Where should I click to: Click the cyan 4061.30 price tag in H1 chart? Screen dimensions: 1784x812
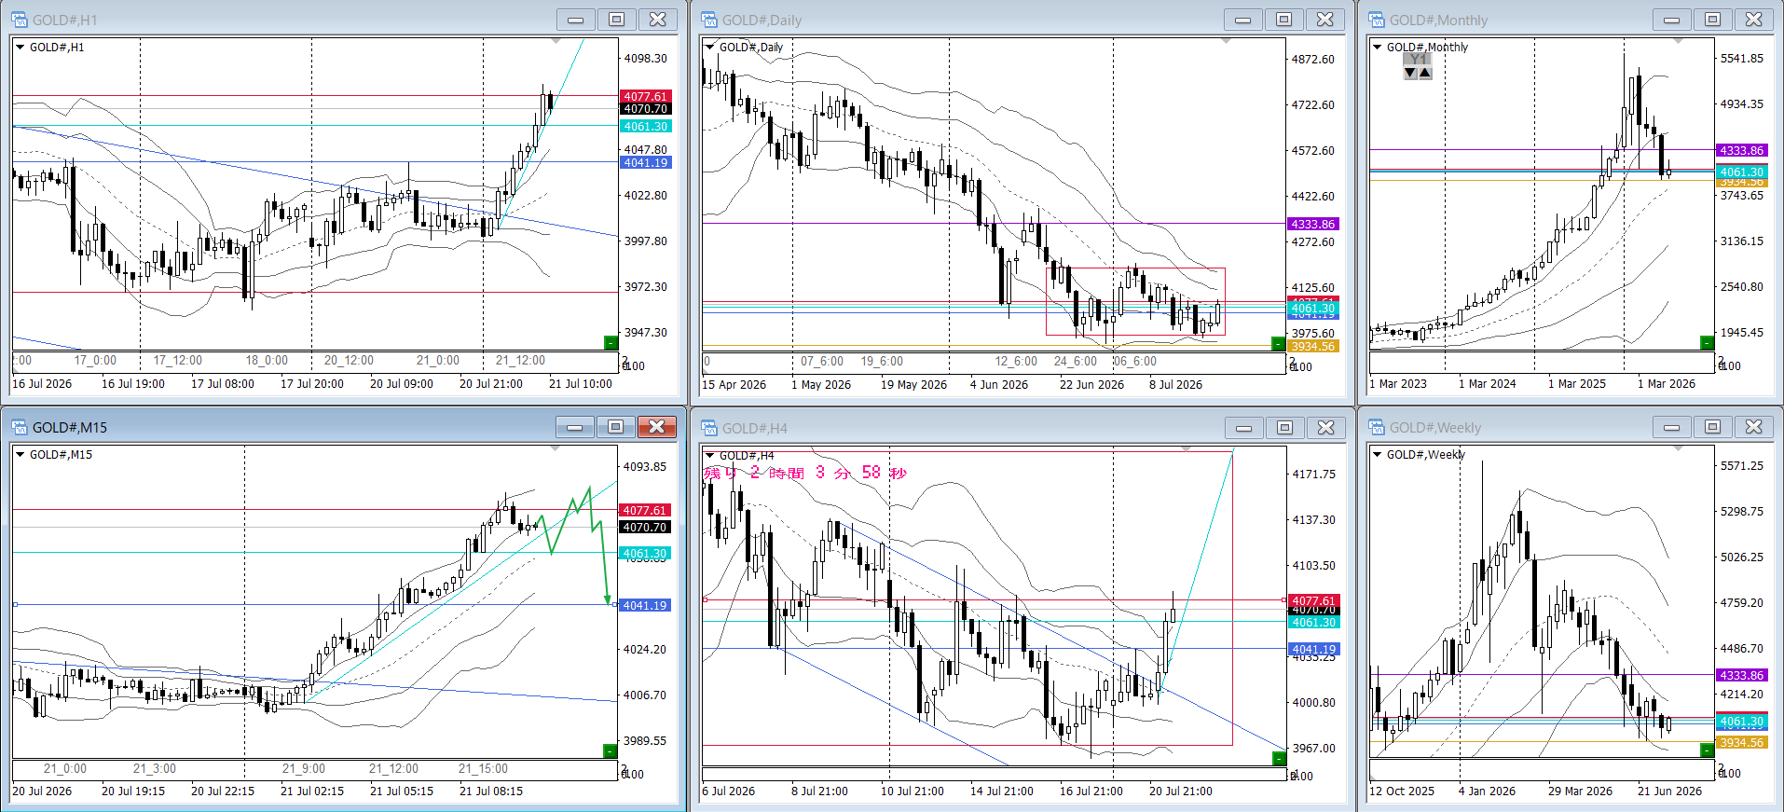645,126
